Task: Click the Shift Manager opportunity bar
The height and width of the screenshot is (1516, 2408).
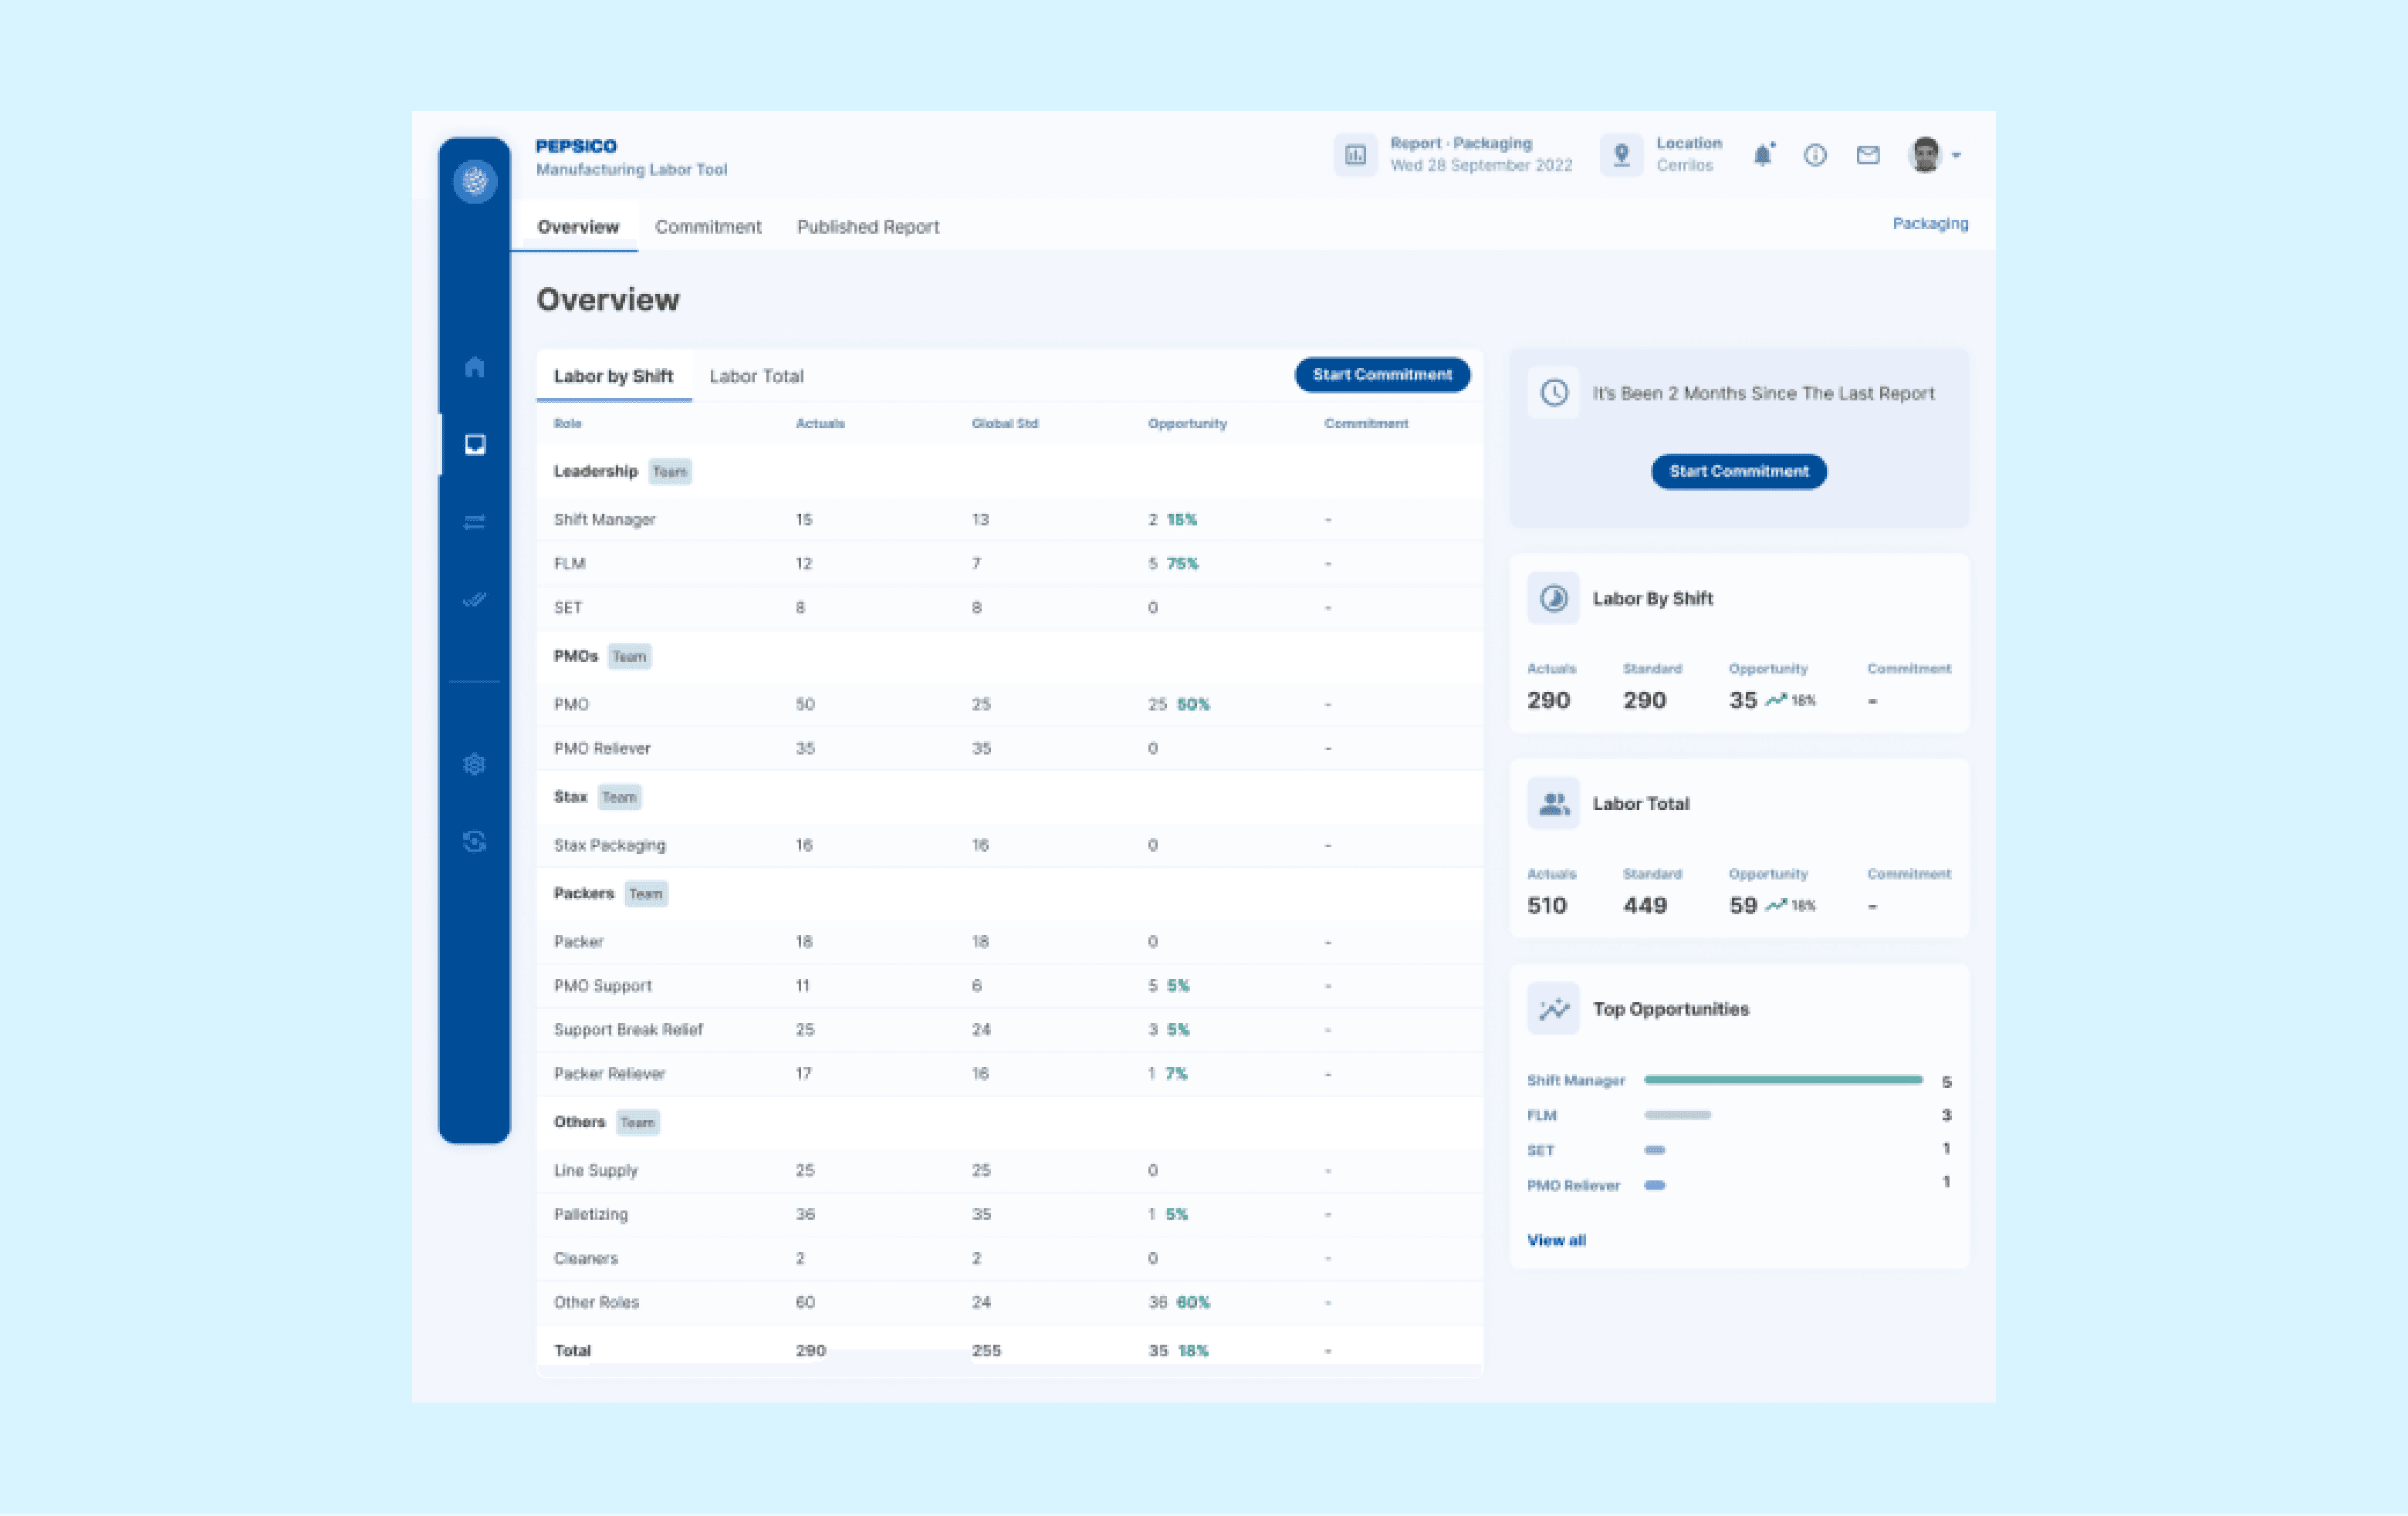Action: 1782,1080
